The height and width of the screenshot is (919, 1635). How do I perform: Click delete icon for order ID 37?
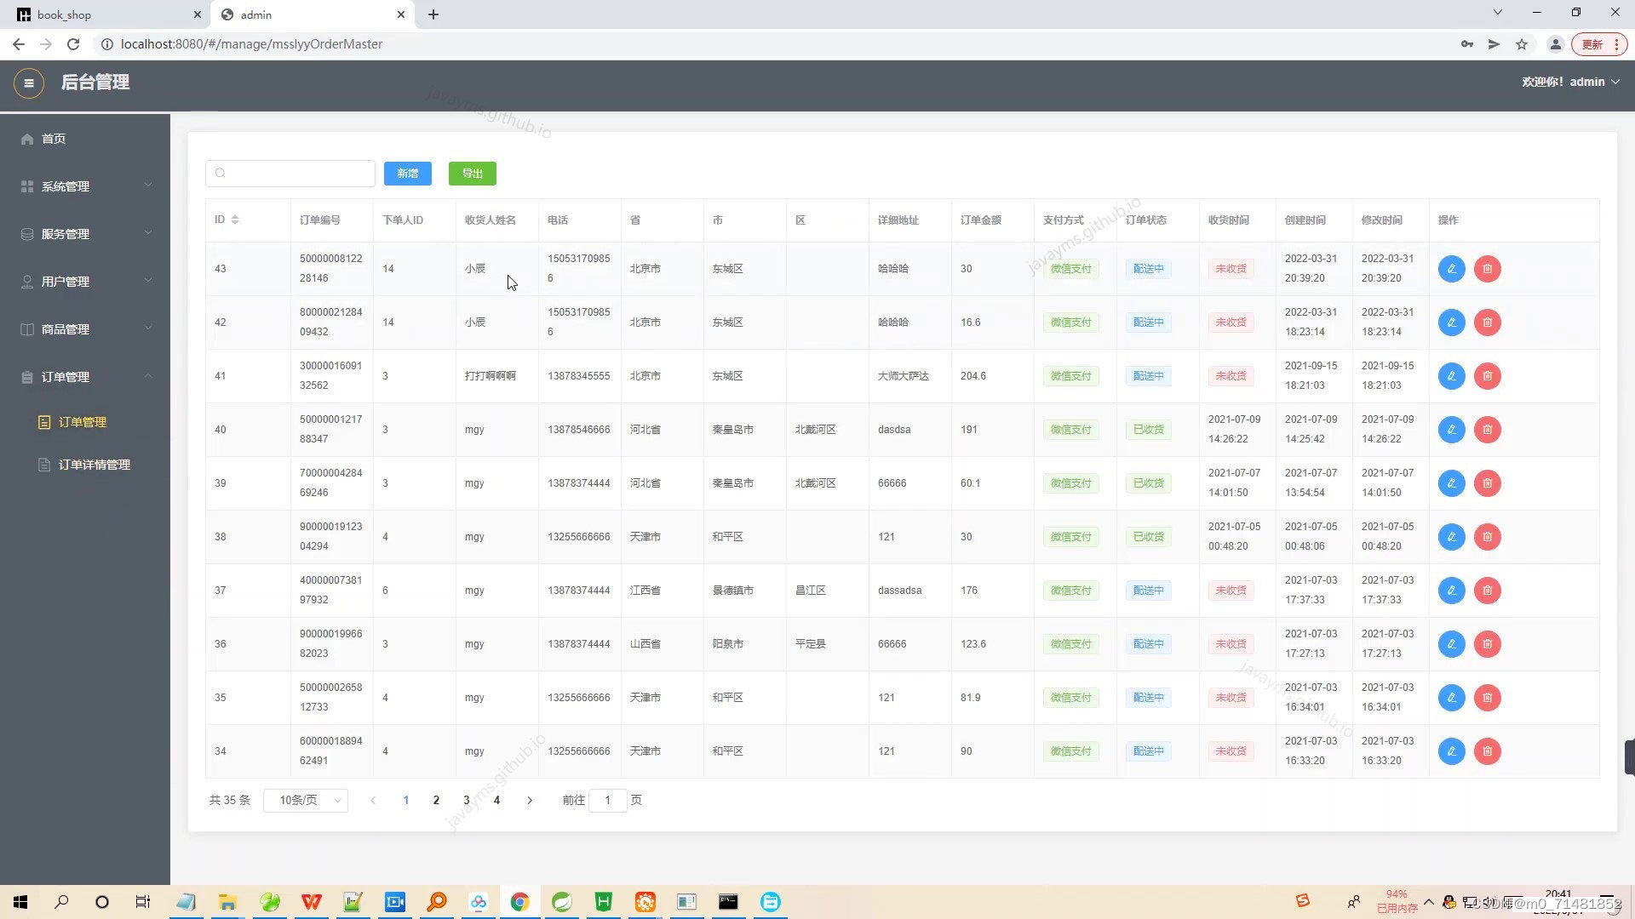(x=1487, y=591)
